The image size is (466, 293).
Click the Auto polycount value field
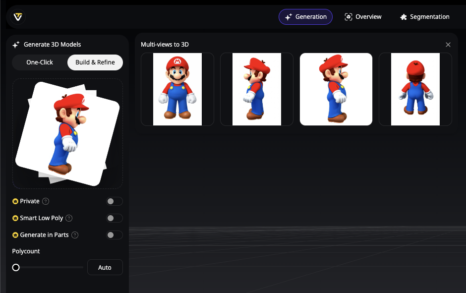[105, 267]
